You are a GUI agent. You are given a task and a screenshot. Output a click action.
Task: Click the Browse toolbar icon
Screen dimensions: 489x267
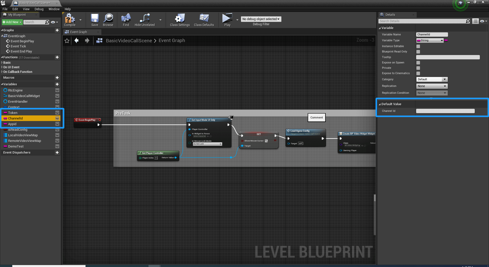coord(108,20)
